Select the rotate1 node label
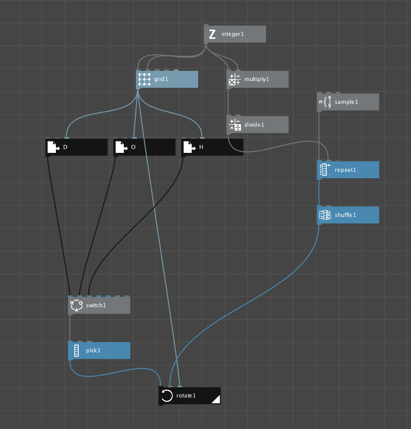The width and height of the screenshot is (411, 429). 186,396
